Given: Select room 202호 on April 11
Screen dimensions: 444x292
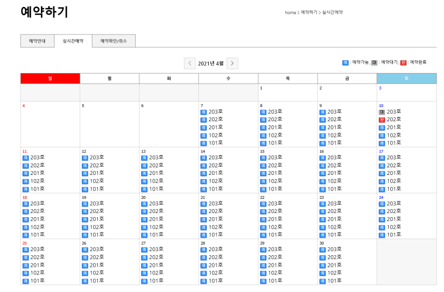Looking at the screenshot, I should tap(37, 165).
